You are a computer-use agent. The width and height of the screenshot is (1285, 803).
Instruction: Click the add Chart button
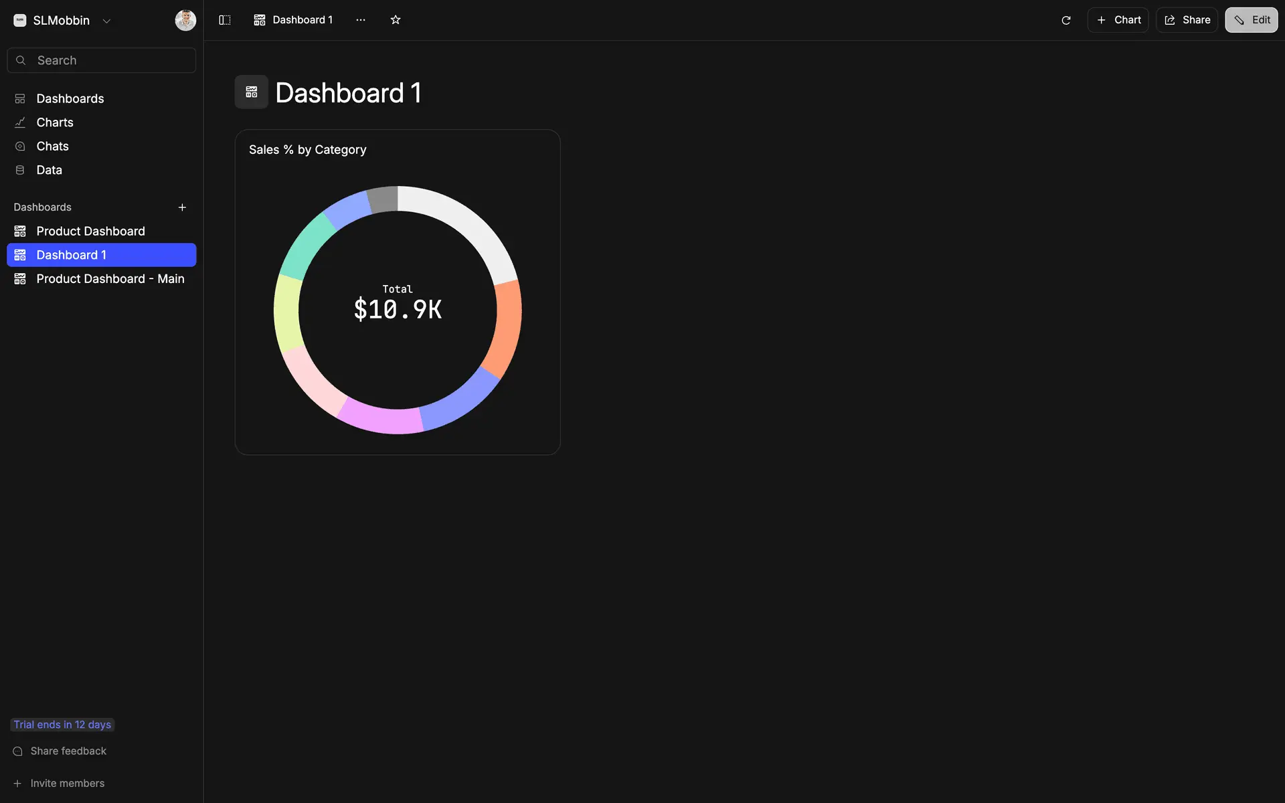coord(1118,20)
